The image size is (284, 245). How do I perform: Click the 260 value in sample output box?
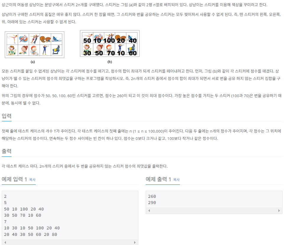[x=152, y=196]
